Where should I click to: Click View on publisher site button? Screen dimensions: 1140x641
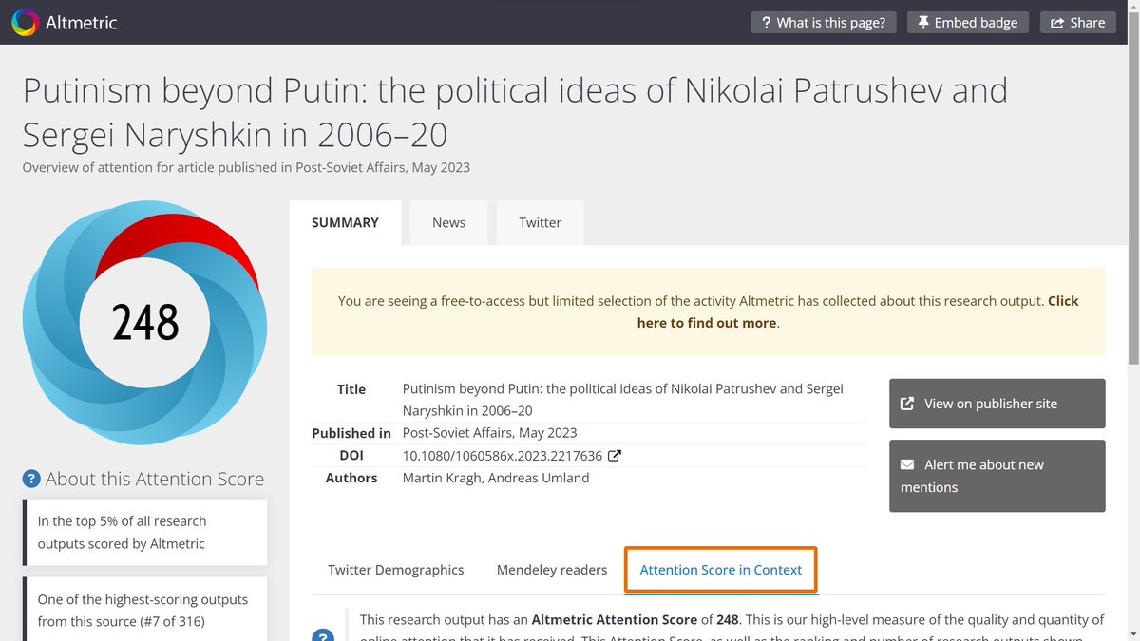(x=997, y=404)
